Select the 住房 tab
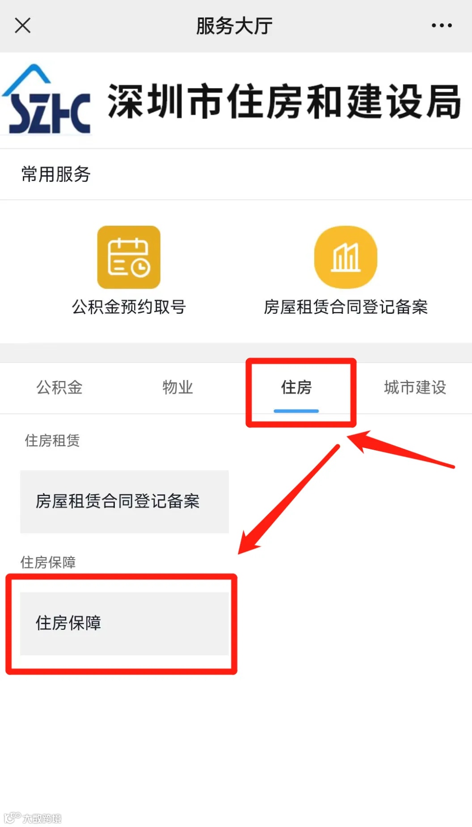This screenshot has height=827, width=472. click(x=296, y=387)
